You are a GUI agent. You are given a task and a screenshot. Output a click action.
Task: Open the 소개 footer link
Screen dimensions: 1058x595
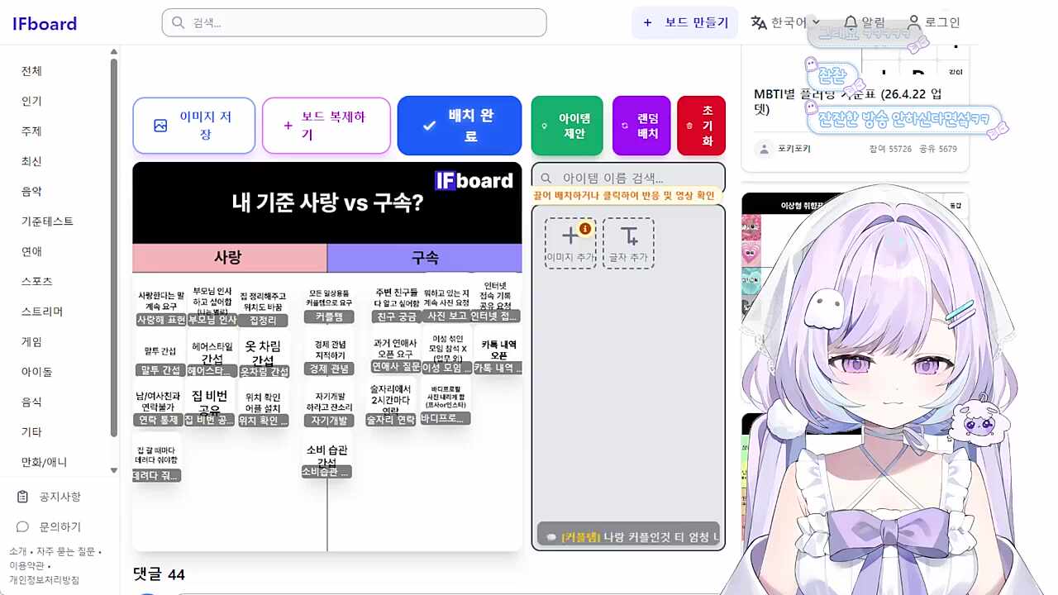17,551
